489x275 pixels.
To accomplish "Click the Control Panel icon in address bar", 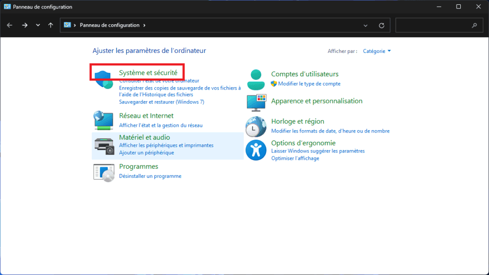I will click(x=67, y=25).
